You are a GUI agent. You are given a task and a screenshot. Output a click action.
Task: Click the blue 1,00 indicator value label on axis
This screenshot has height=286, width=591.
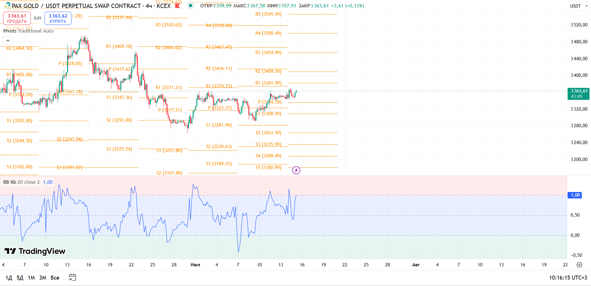point(575,195)
